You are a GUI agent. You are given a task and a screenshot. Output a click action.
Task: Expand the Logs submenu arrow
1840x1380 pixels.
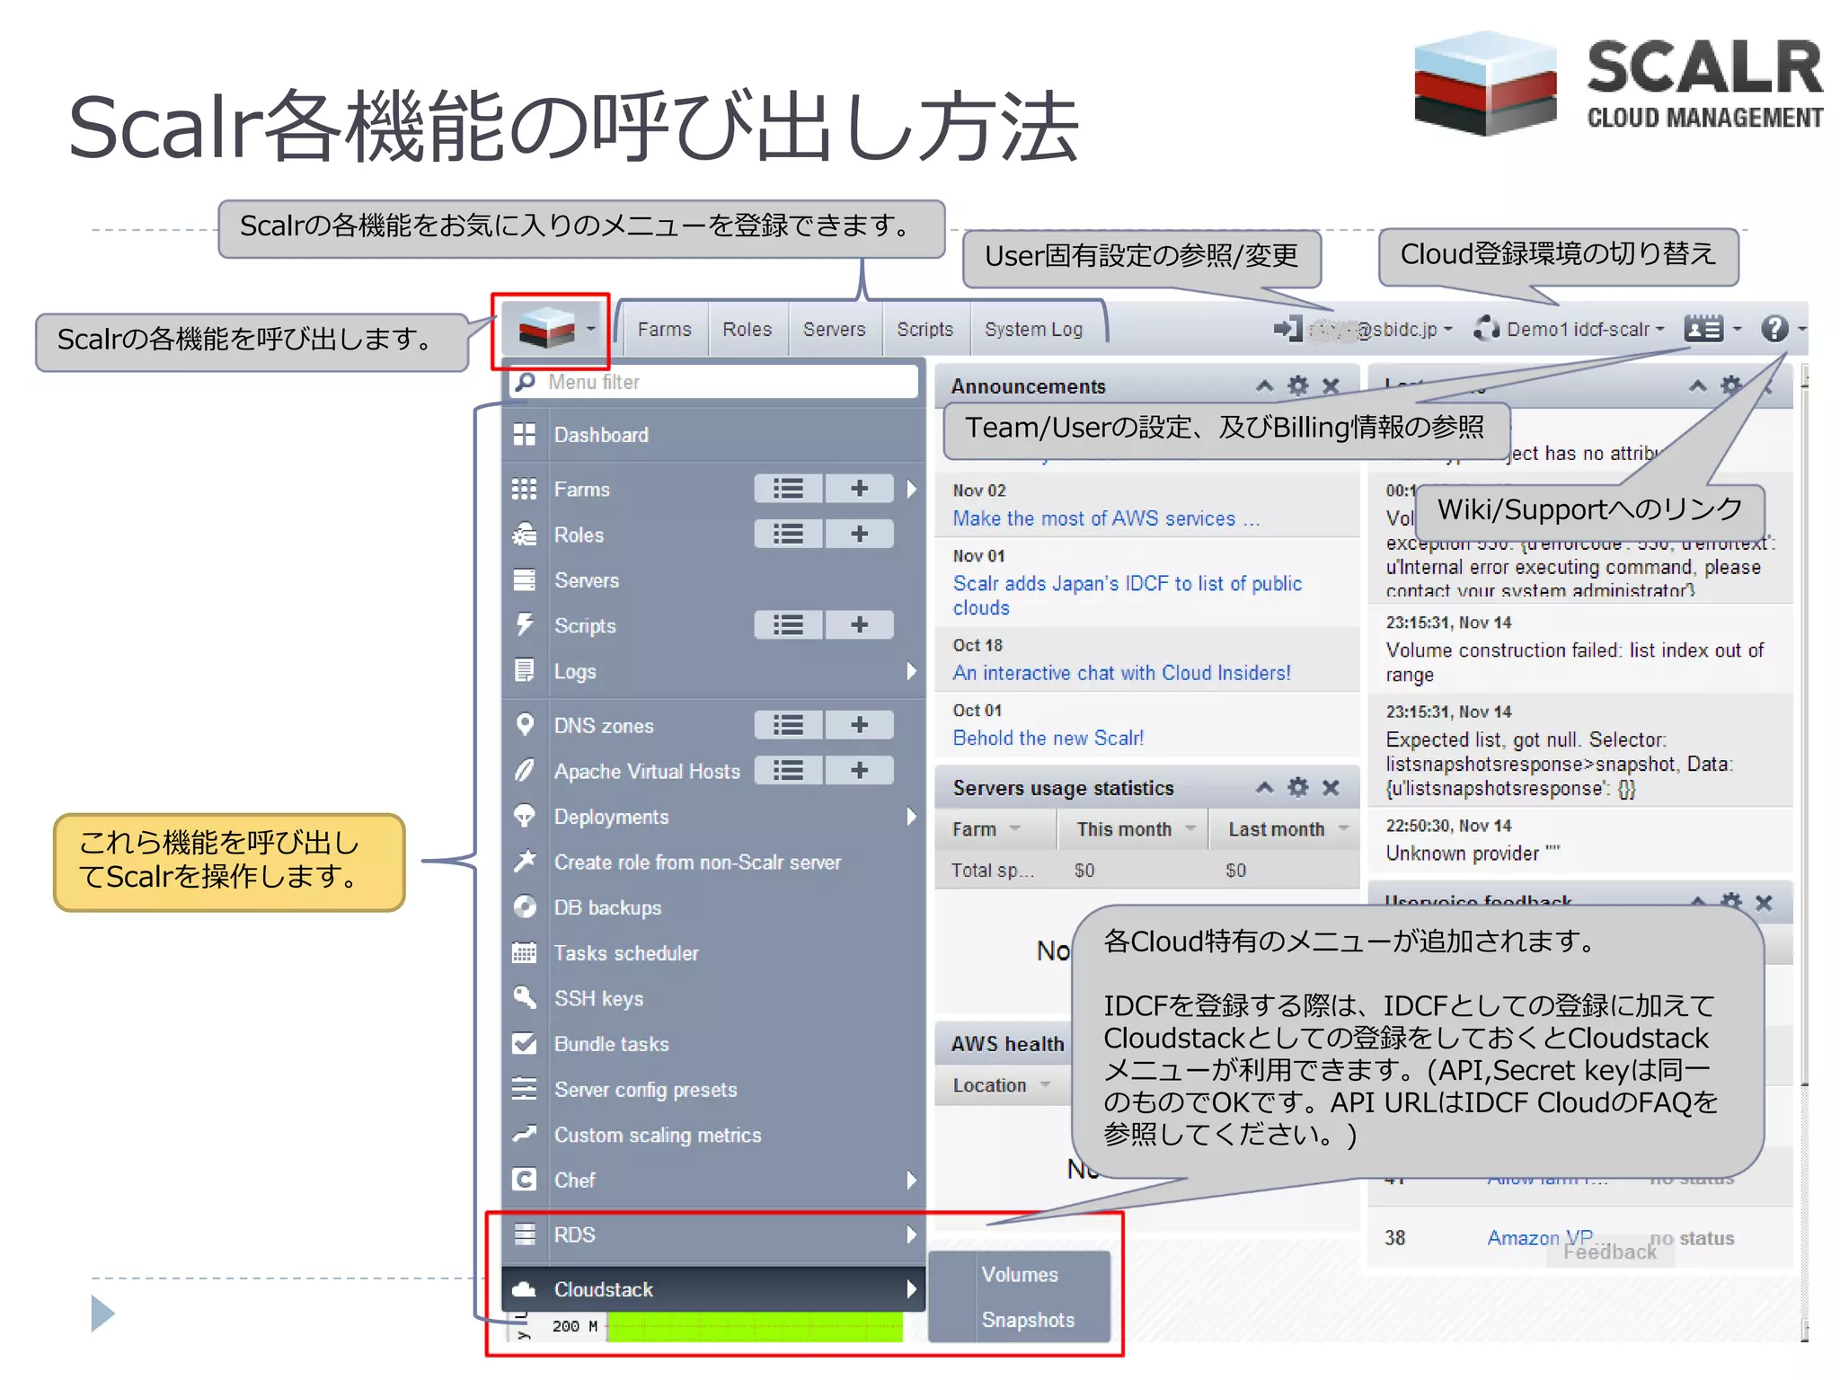[911, 671]
